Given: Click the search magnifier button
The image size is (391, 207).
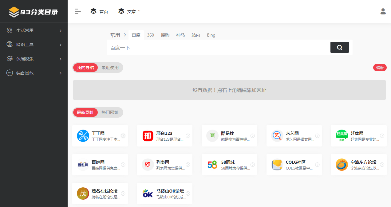Looking at the screenshot, I should [340, 47].
